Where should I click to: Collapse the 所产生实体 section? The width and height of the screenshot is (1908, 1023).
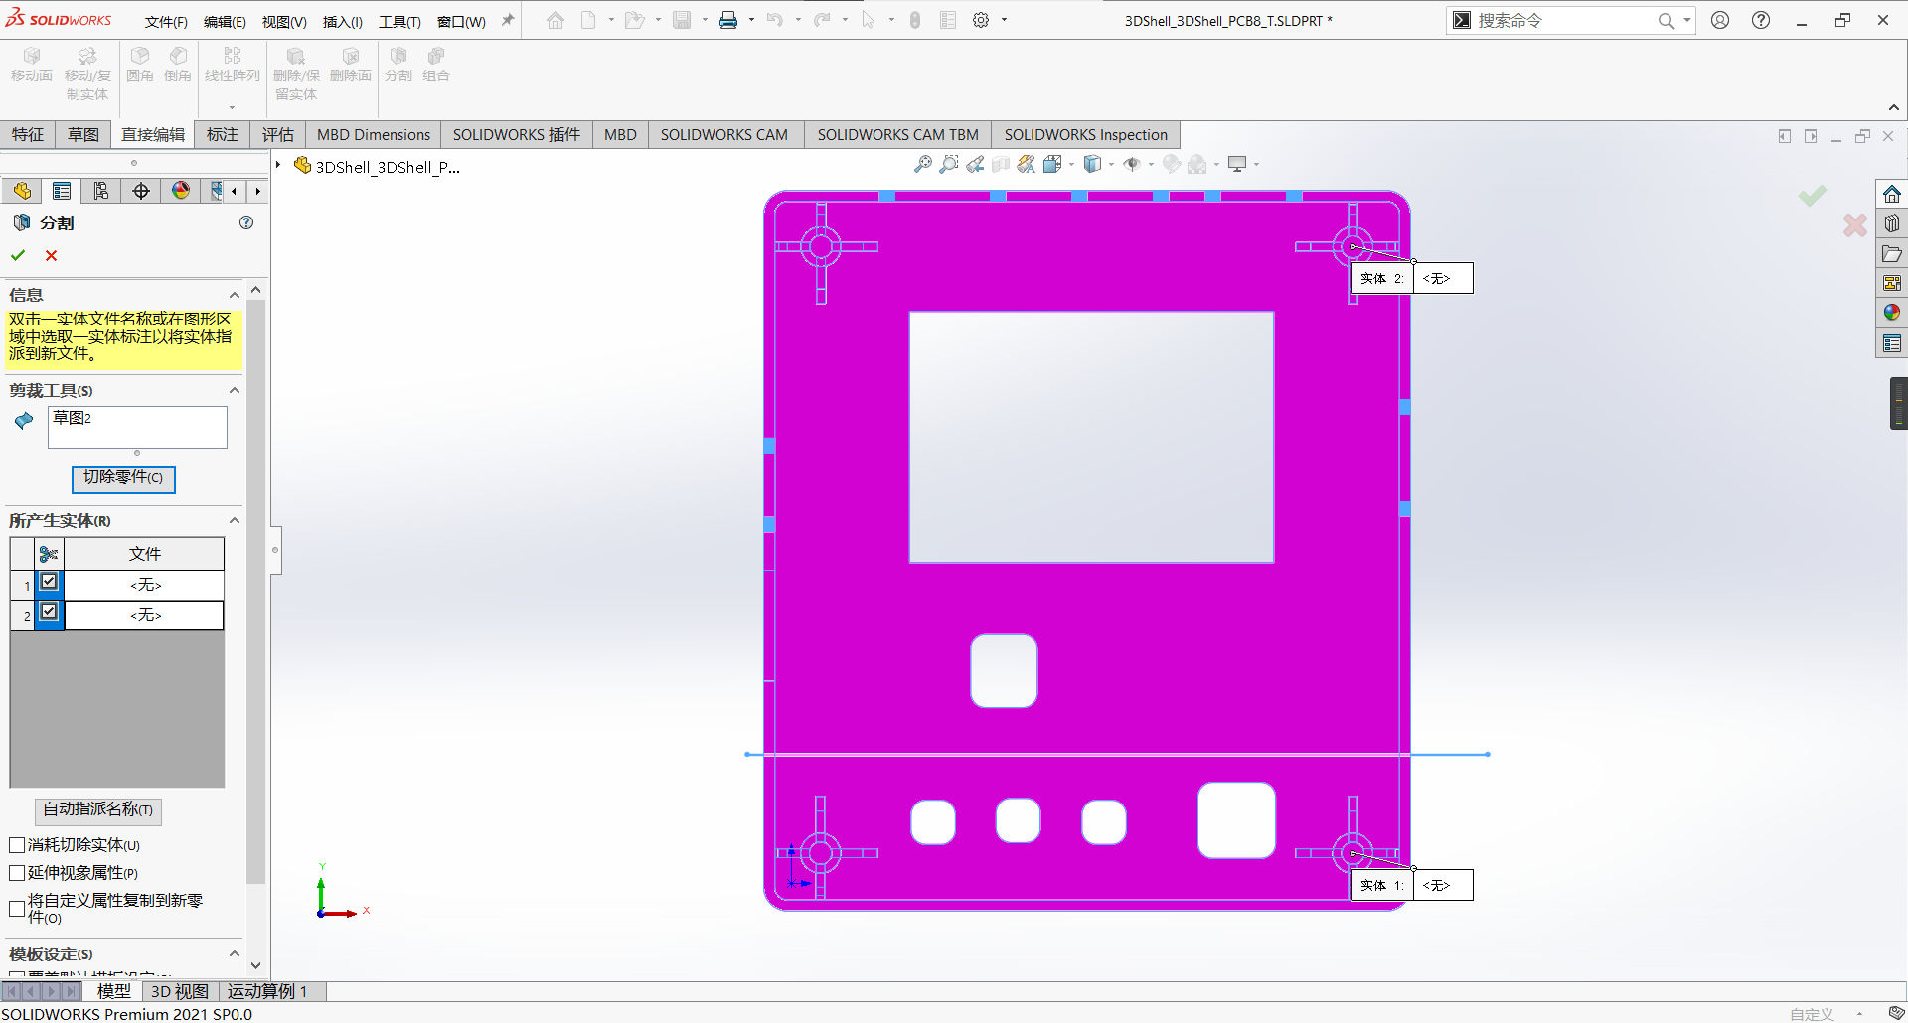coord(235,520)
